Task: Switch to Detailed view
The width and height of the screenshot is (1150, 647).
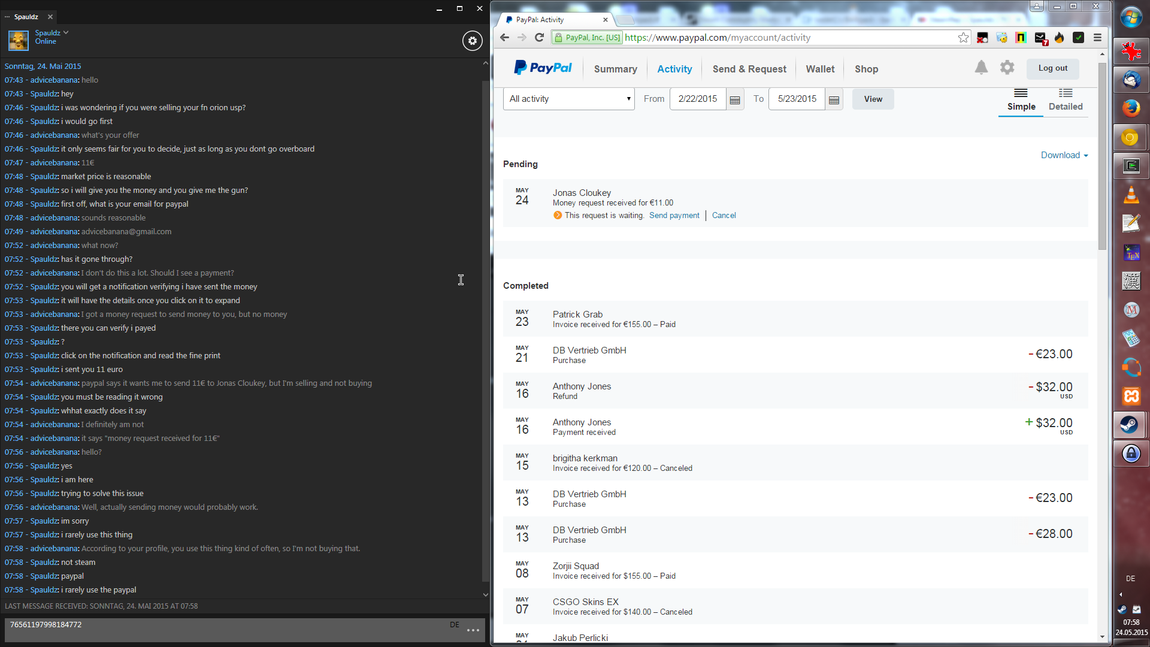Action: 1065,100
